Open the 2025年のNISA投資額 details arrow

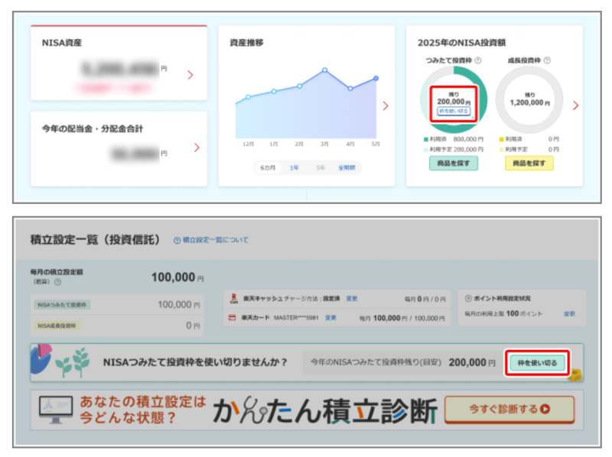pyautogui.click(x=575, y=105)
